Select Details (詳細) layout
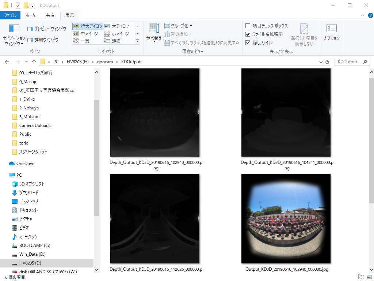 [x=112, y=41]
